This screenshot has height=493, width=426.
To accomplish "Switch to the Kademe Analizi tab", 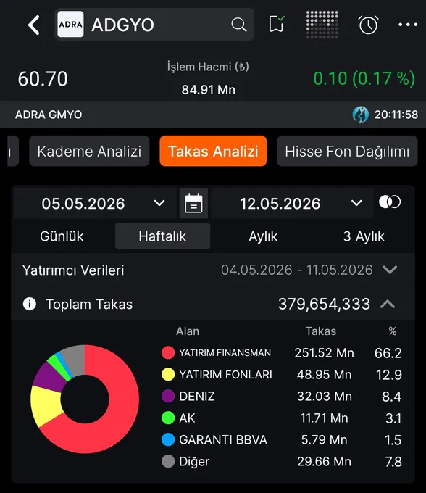I will (x=89, y=151).
